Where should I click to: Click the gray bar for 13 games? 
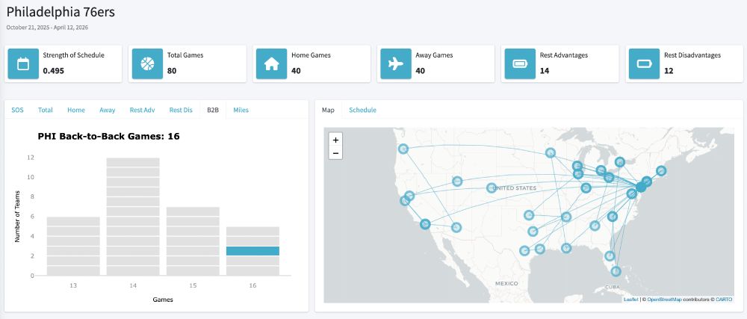coord(73,246)
